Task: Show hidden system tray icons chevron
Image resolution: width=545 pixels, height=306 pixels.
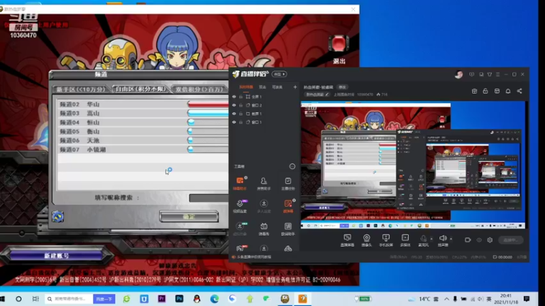Action: 447,299
